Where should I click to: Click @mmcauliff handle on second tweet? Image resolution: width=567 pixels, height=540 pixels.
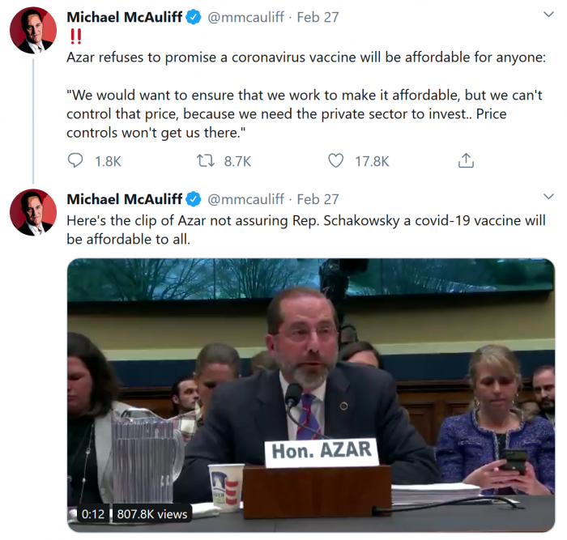pos(245,199)
